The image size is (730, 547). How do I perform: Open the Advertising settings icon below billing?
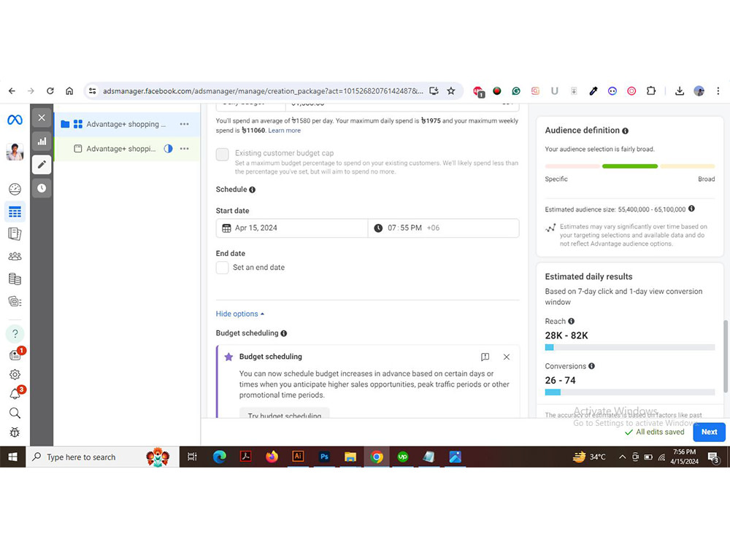click(15, 301)
